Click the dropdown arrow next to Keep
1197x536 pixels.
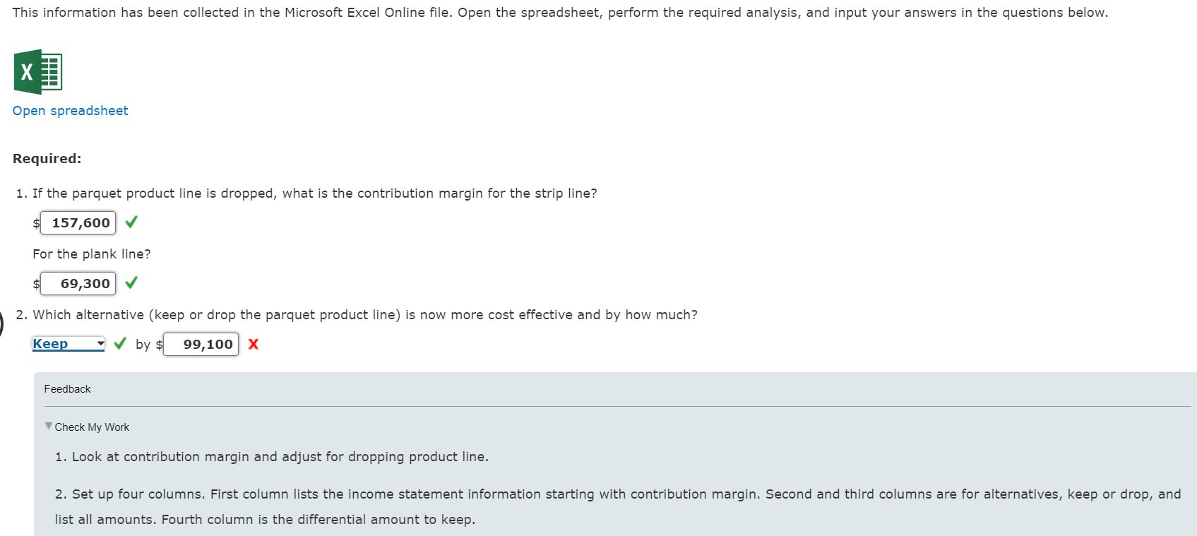pyautogui.click(x=100, y=343)
